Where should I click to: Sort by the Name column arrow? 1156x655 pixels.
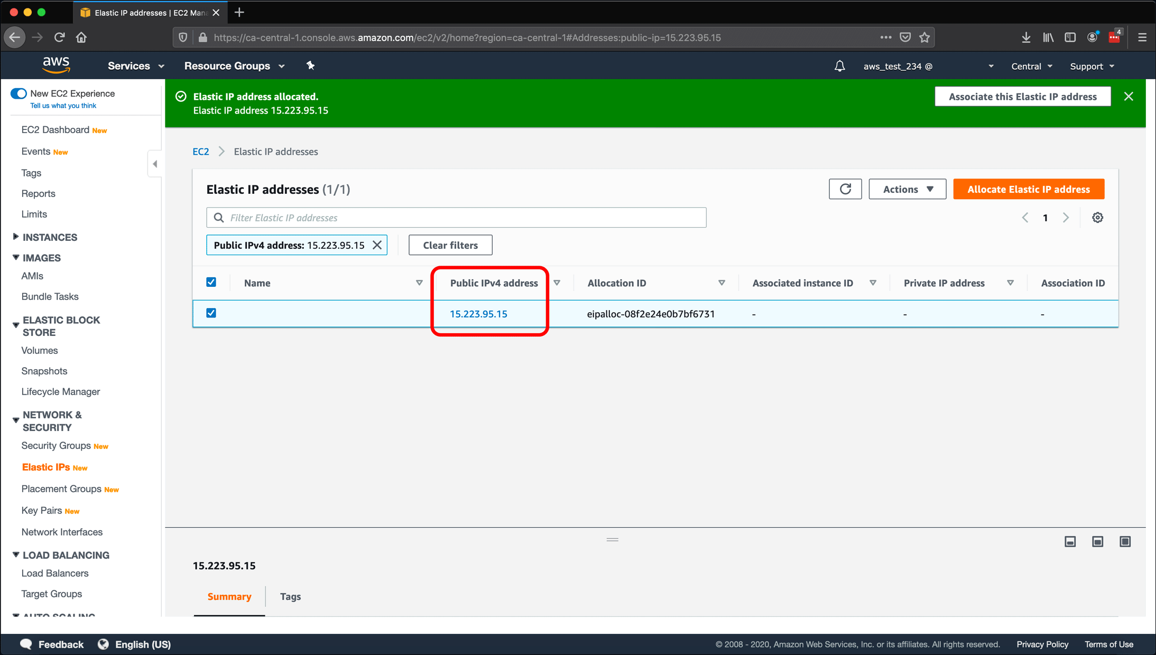click(x=419, y=283)
